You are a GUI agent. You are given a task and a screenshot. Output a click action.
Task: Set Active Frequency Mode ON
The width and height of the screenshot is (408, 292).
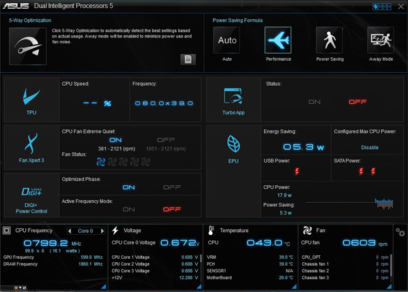point(129,210)
